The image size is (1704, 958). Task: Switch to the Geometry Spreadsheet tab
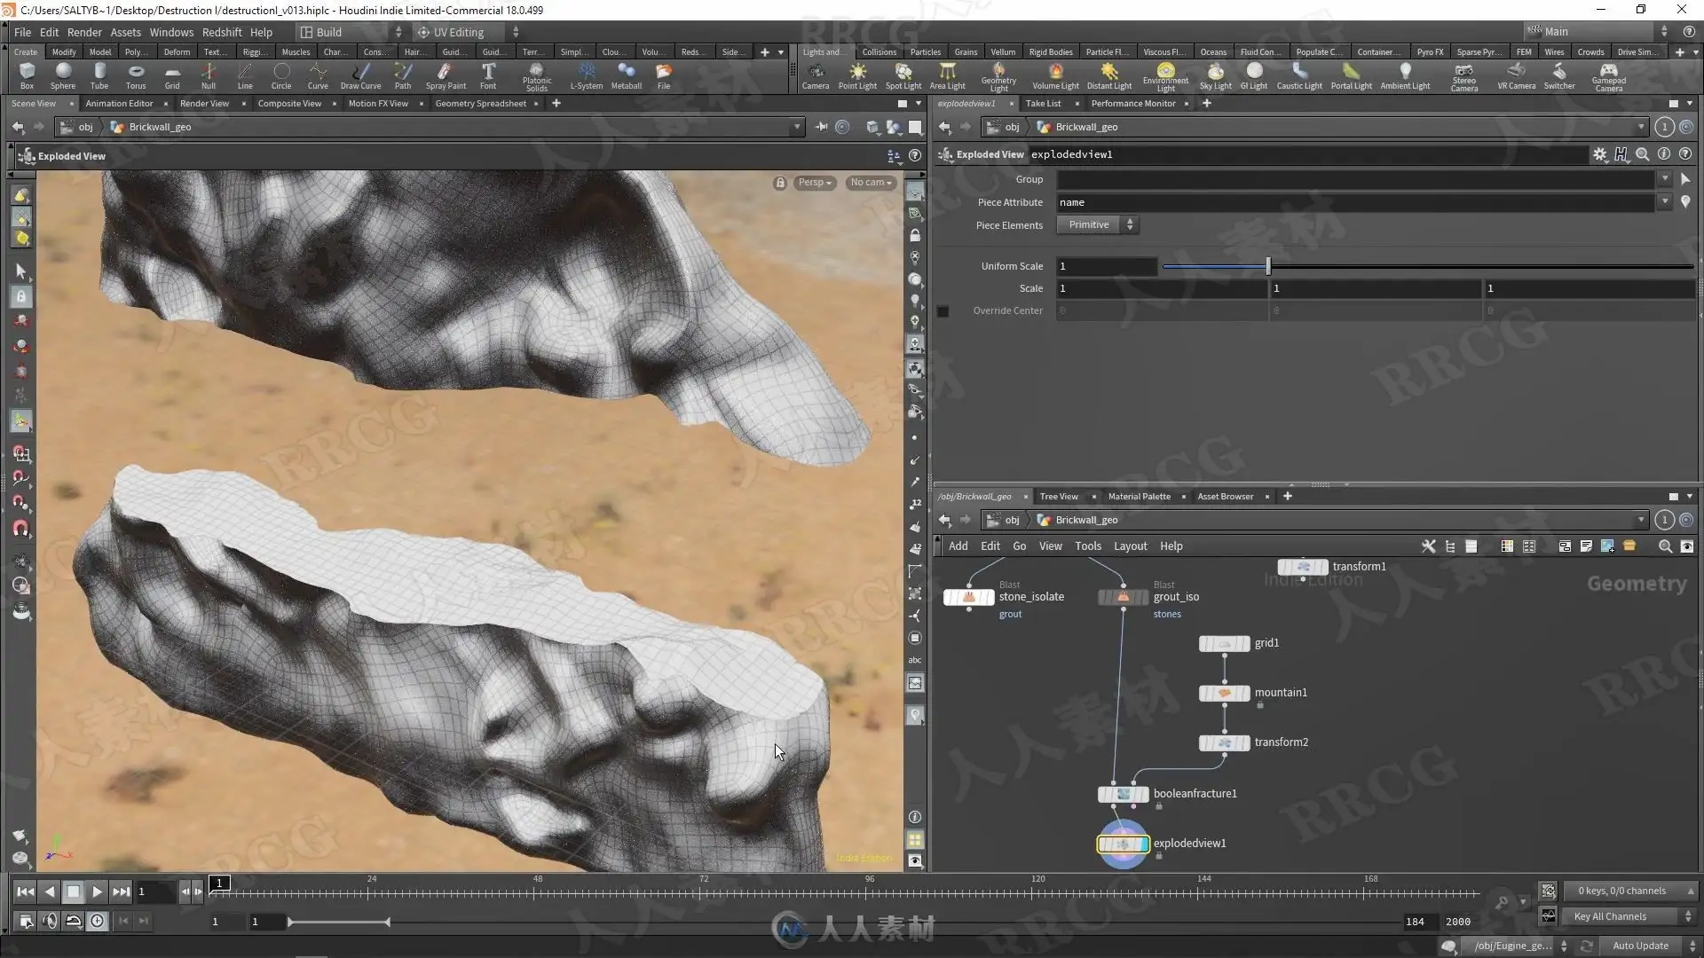click(480, 104)
